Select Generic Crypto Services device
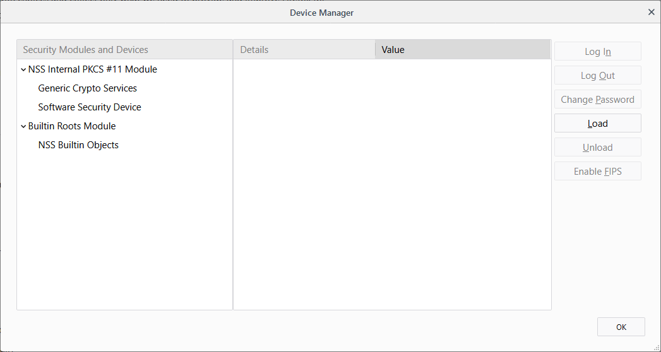 [x=87, y=88]
